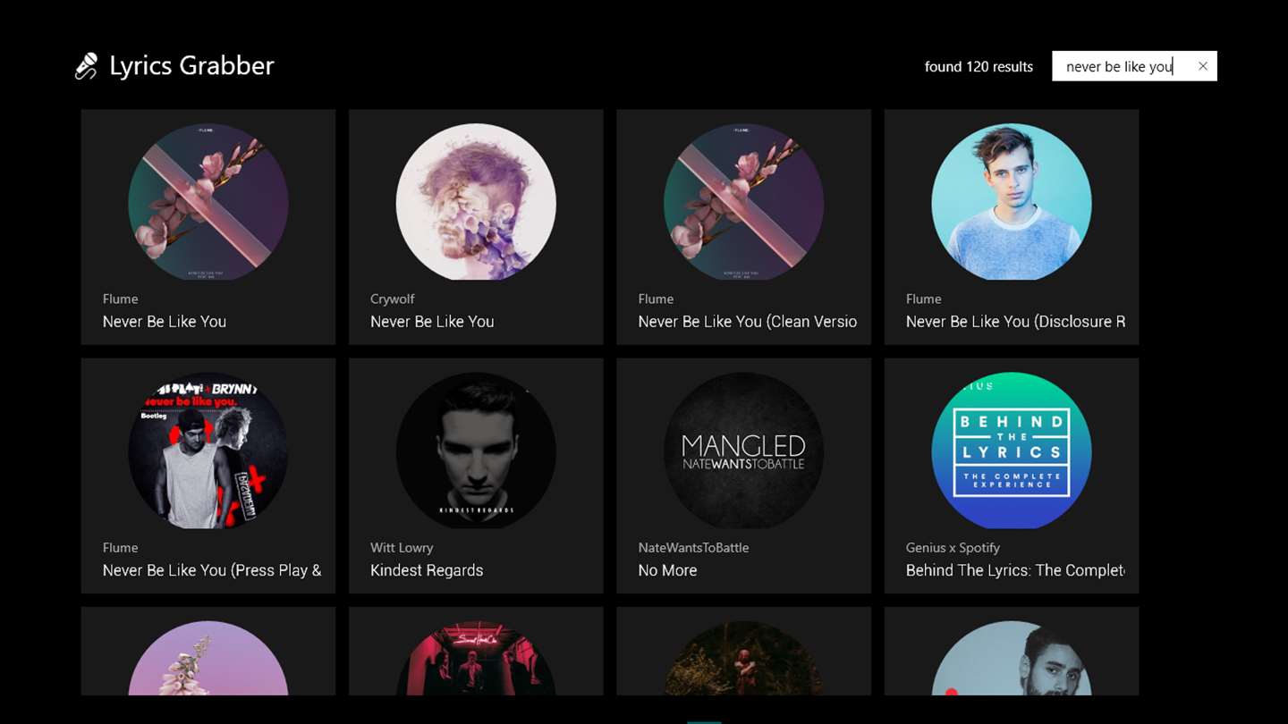Open the Press Play bootleg artwork
Screen dimensions: 1288x724
[x=208, y=450]
